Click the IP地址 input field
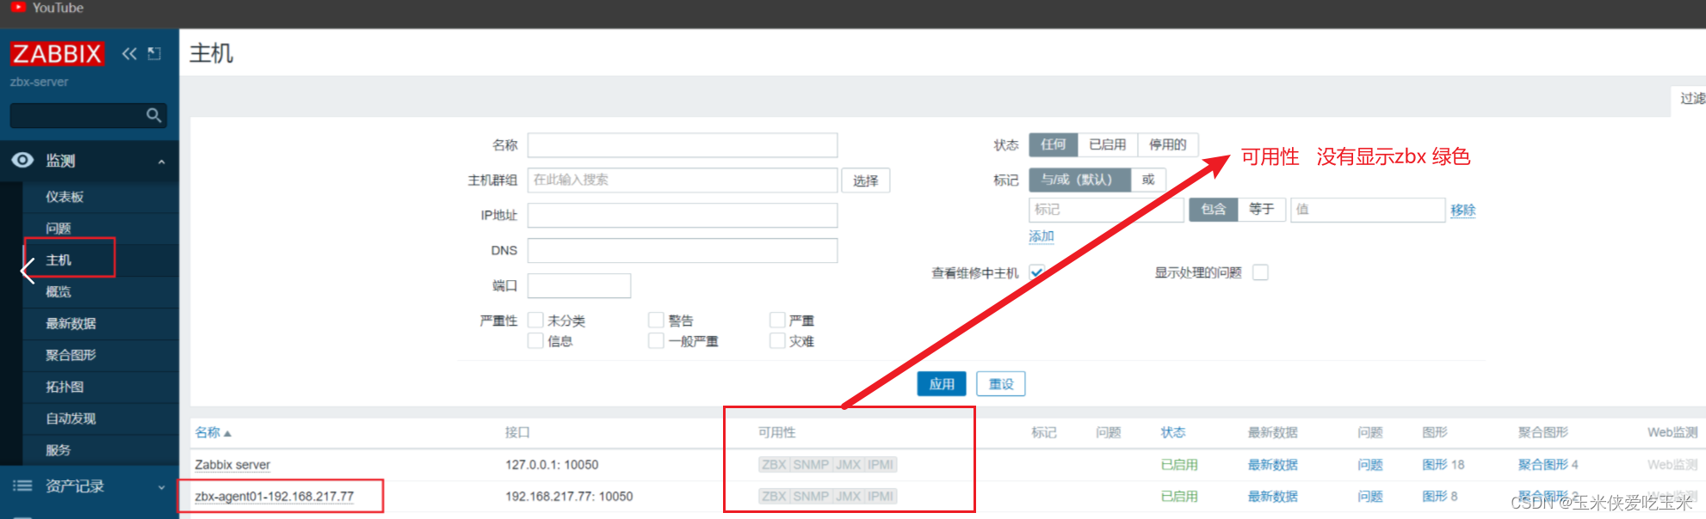Screen dimensions: 1706x519 pos(683,215)
